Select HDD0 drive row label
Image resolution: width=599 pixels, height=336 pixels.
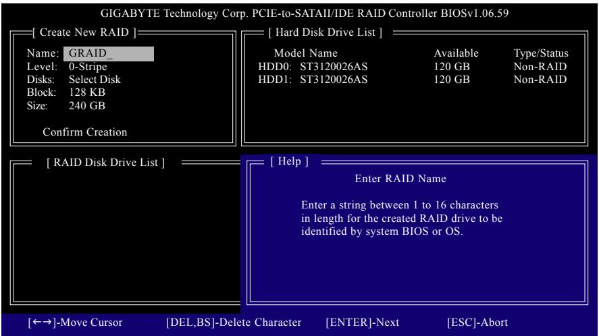point(275,66)
